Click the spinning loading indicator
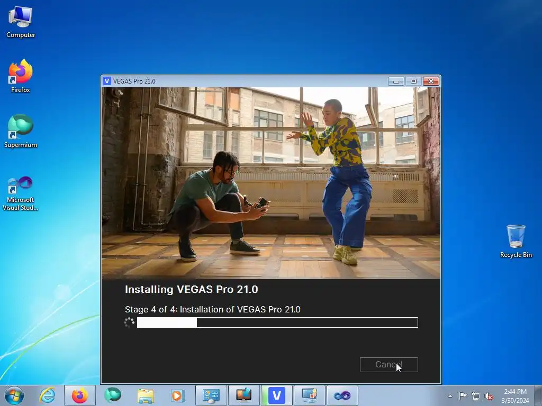This screenshot has height=406, width=542. [x=129, y=322]
